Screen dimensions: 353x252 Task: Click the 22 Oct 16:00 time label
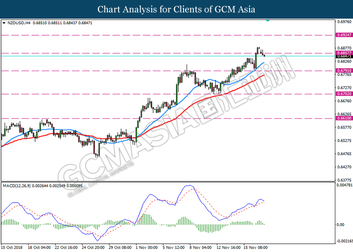pyautogui.click(x=66, y=247)
